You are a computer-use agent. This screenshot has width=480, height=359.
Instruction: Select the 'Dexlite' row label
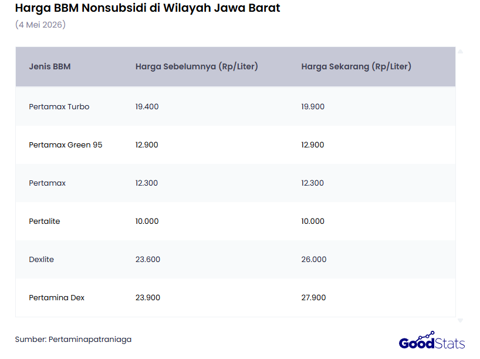41,259
